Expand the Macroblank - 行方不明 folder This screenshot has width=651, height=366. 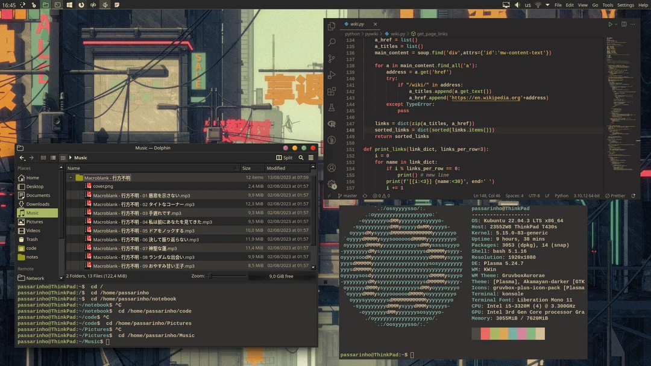[72, 178]
